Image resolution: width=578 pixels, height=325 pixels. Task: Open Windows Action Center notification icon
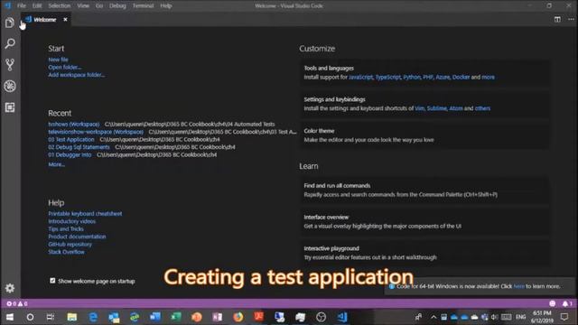pyautogui.click(x=564, y=317)
